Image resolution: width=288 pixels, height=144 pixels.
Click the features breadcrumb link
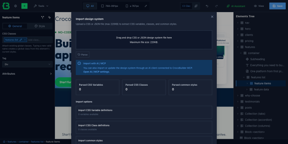click(x=12, y=142)
